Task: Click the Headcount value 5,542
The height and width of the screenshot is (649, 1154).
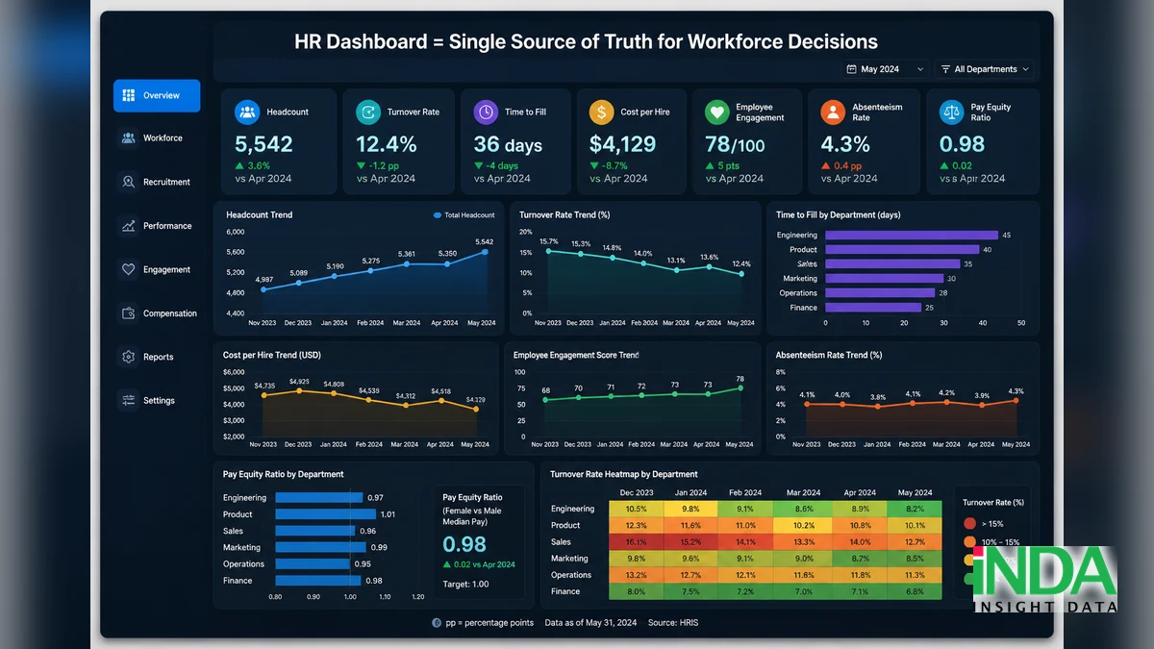Action: click(x=264, y=144)
